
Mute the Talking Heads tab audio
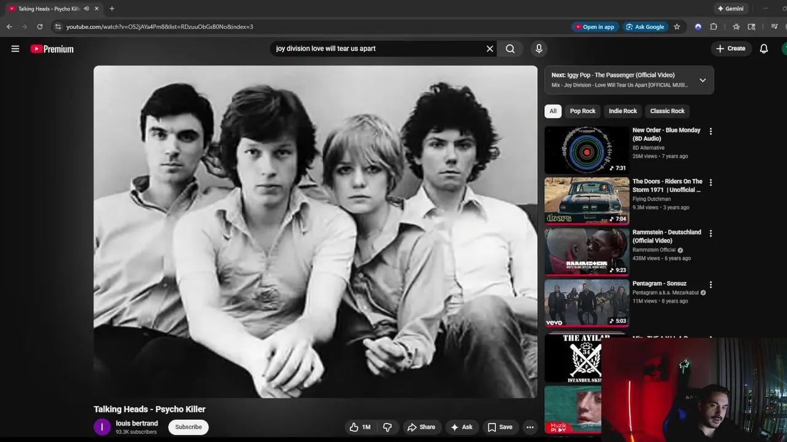coord(87,9)
